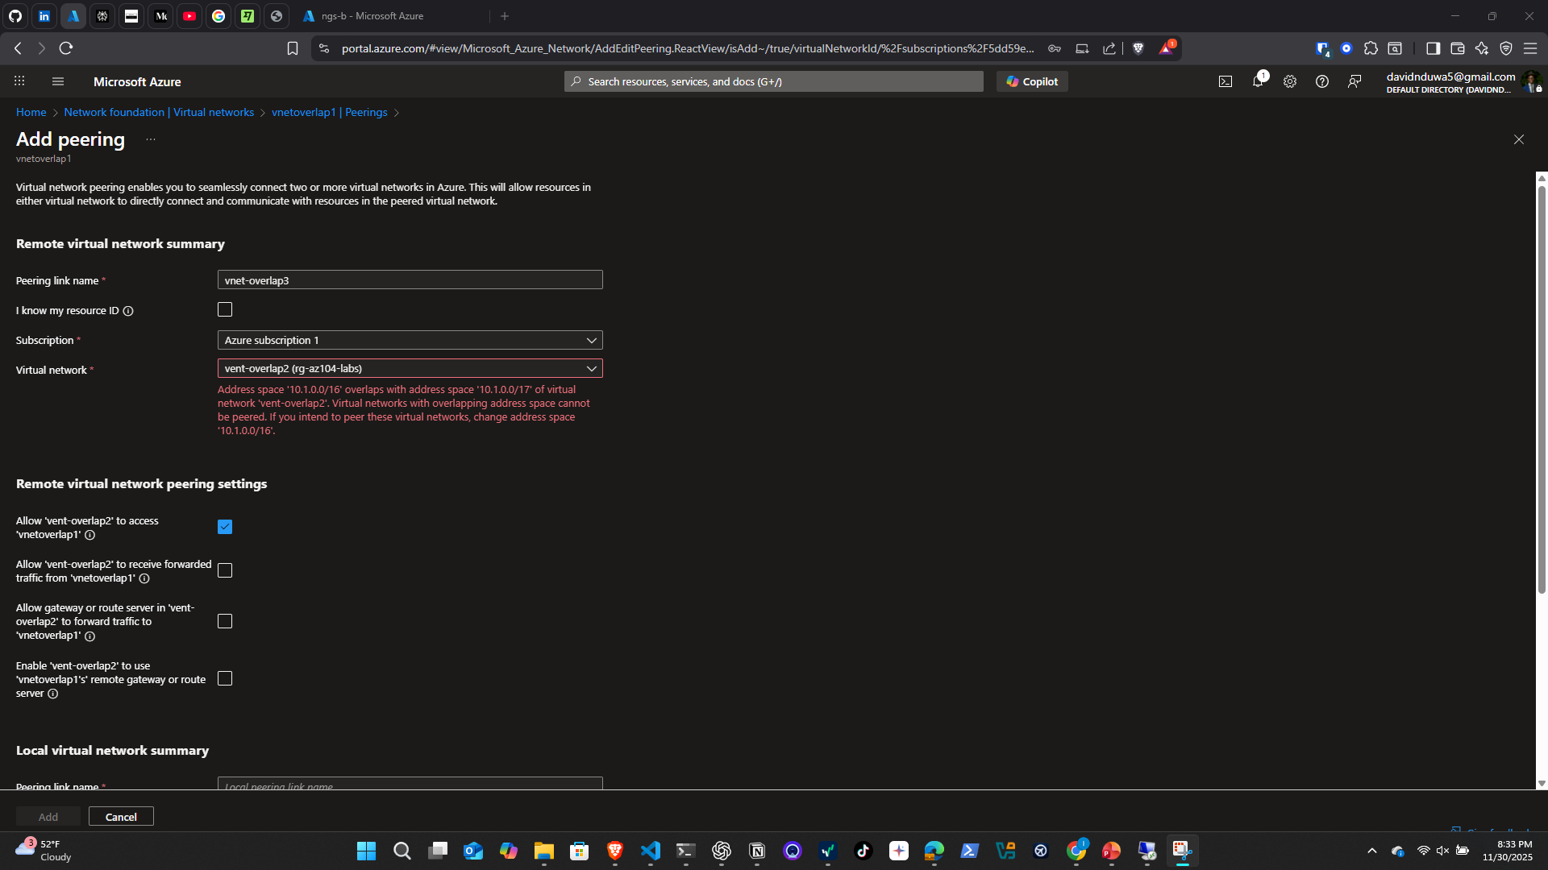Open Brave Wallet icon in toolbar
Viewport: 1548px width, 870px height.
click(1457, 48)
